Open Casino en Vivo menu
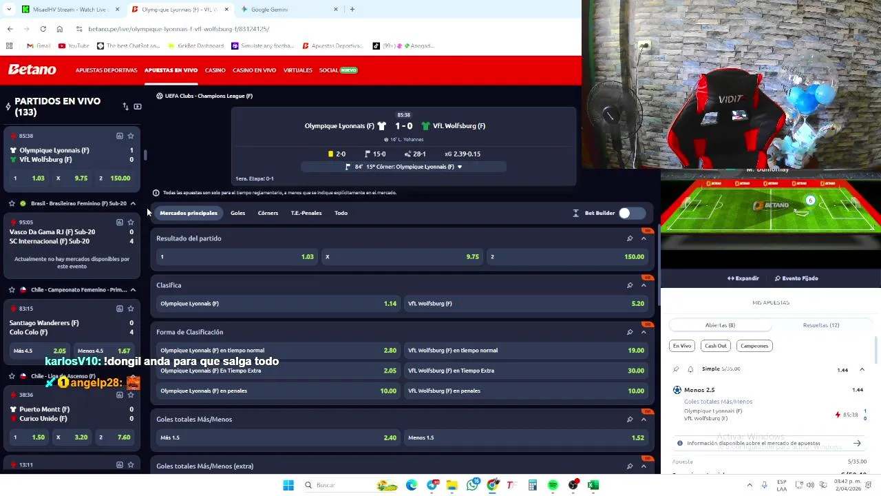881x496 pixels. pyautogui.click(x=254, y=70)
